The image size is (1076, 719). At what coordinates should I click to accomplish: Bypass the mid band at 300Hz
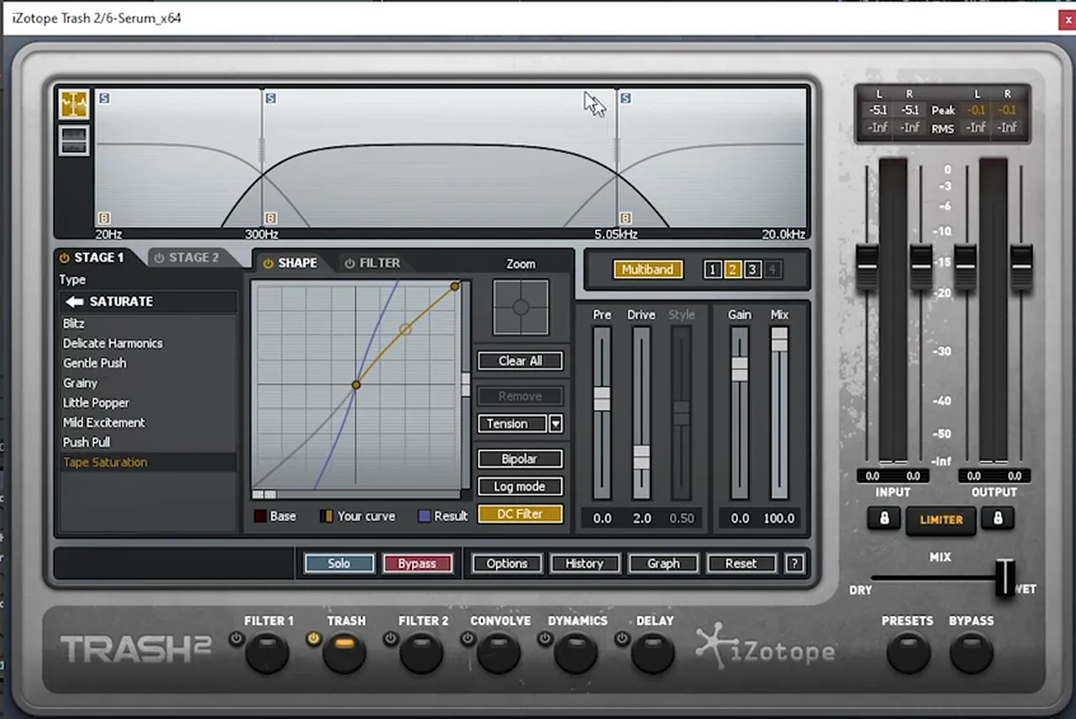271,218
